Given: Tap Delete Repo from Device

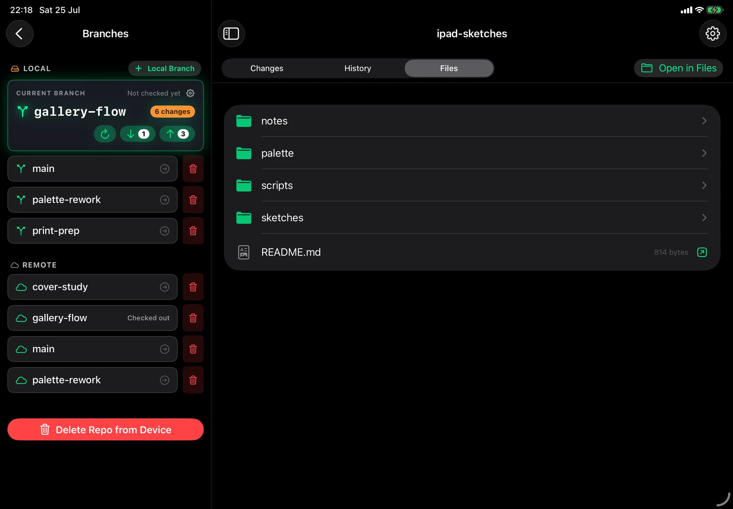Looking at the screenshot, I should click(x=105, y=430).
